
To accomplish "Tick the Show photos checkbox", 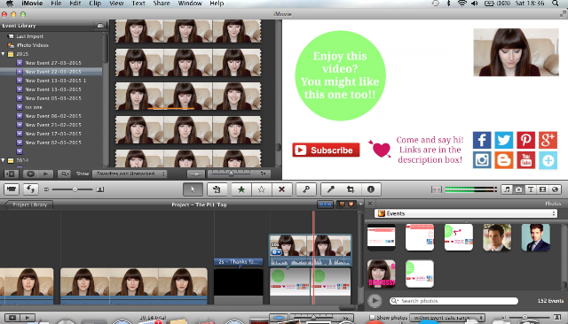I will tap(372, 318).
